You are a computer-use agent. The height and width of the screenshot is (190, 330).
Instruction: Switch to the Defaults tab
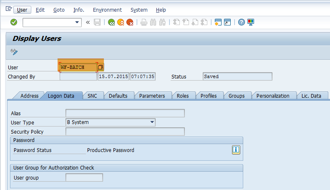[118, 96]
